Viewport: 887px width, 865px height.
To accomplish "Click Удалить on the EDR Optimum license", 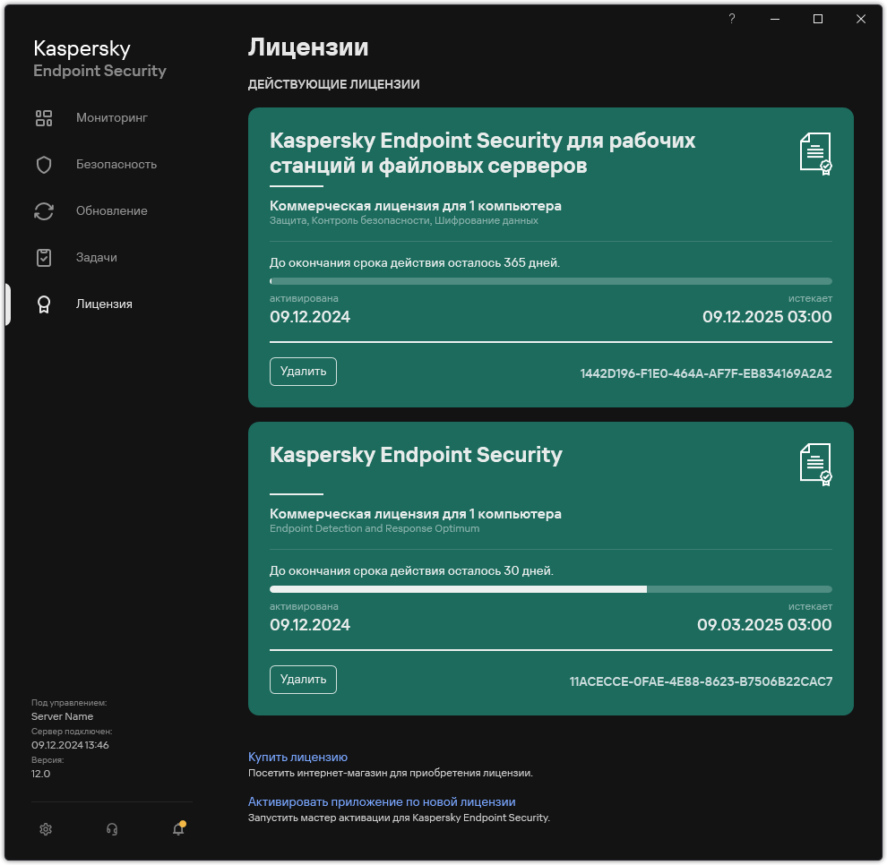I will (303, 680).
